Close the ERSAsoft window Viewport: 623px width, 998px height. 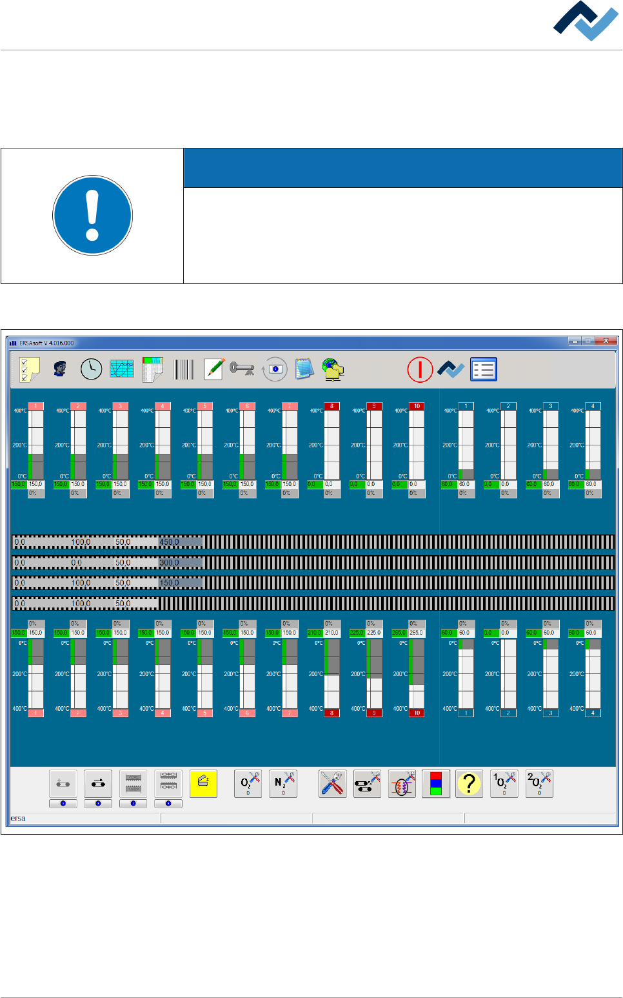point(606,341)
